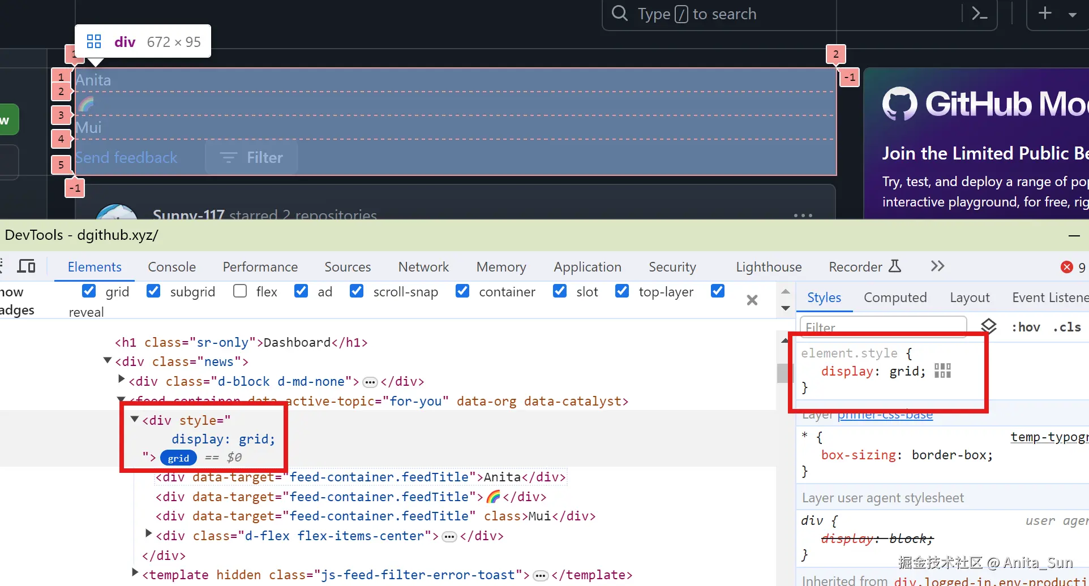
Task: Click the ellipsis in the d-flex flex-items-center div
Action: coord(449,537)
